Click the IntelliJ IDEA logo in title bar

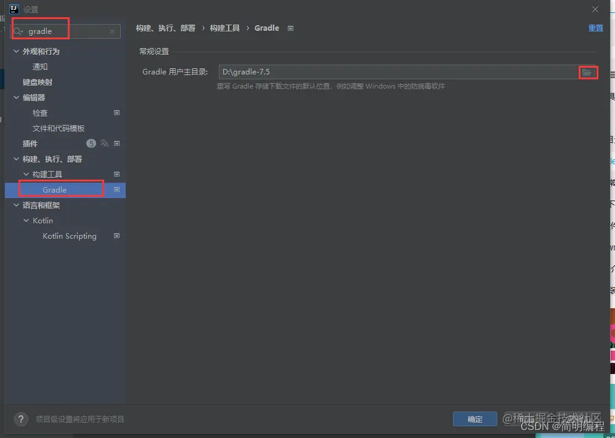(x=14, y=9)
